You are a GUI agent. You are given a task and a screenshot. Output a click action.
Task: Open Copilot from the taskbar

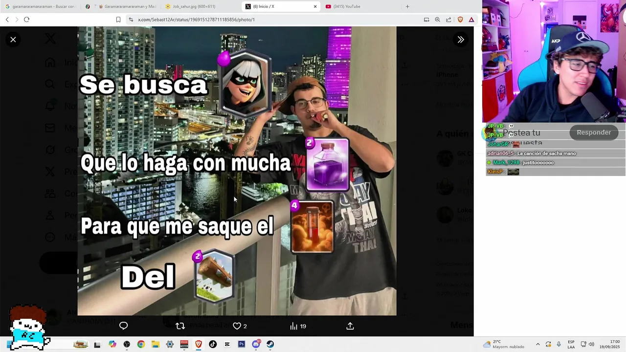tap(112, 344)
